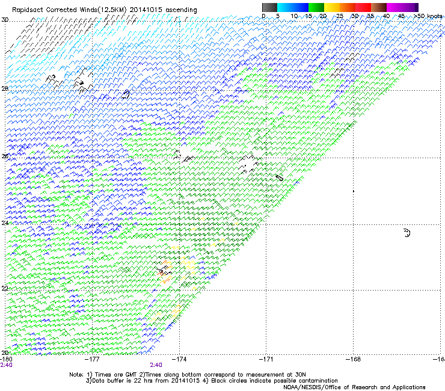
Task: Select the red 30-35 knots legend color
Action: point(363,7)
